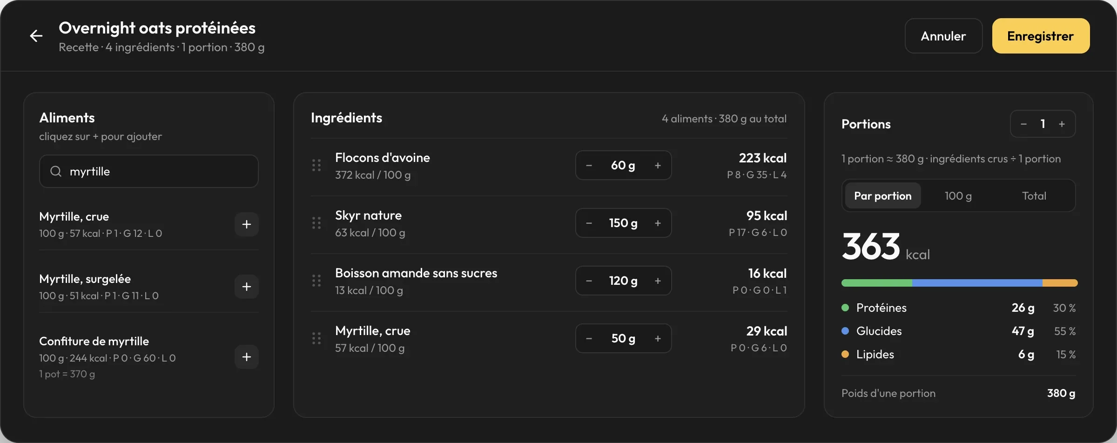Image resolution: width=1117 pixels, height=443 pixels.
Task: Decrease Skyr nature quantity
Action: coord(589,223)
